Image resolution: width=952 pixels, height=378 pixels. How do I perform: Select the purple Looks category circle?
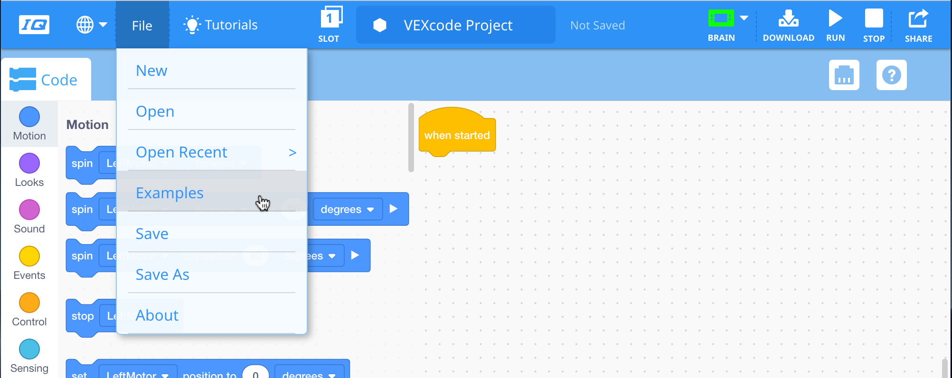pos(29,163)
